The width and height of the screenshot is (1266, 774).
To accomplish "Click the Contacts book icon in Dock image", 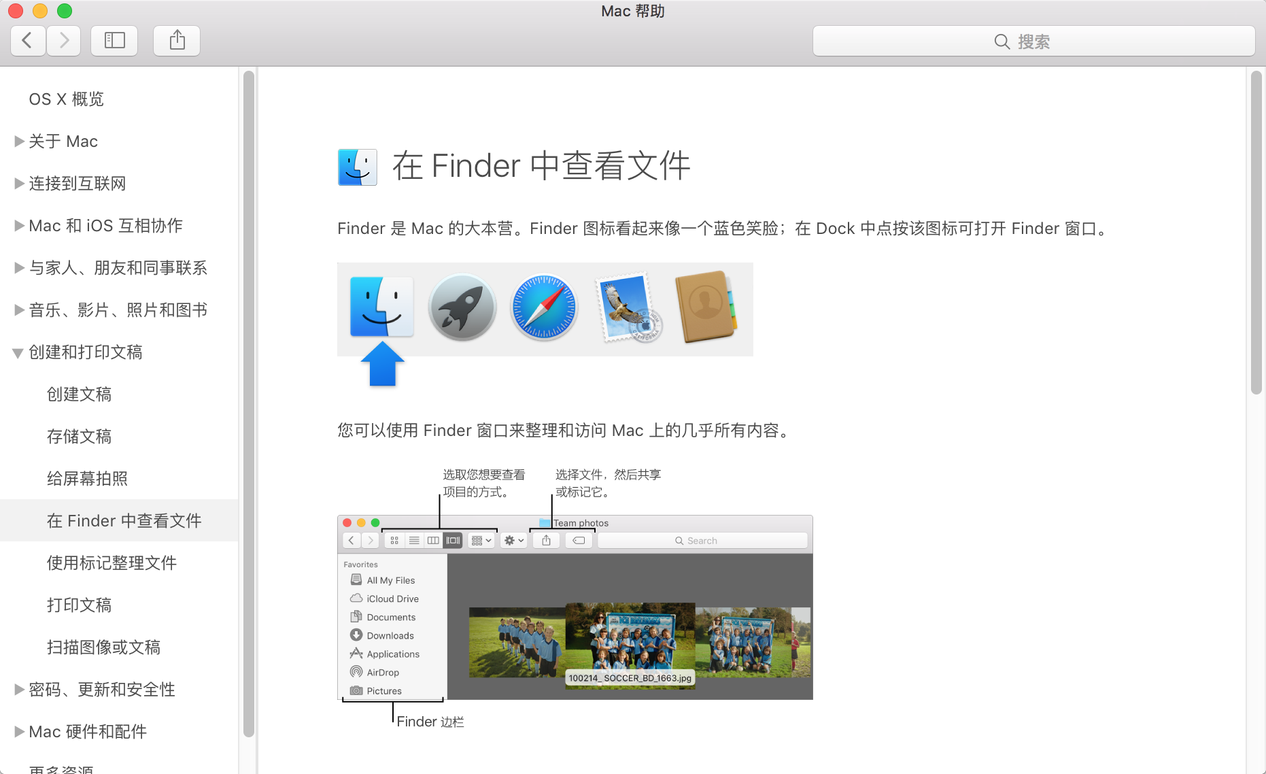I will [x=706, y=307].
